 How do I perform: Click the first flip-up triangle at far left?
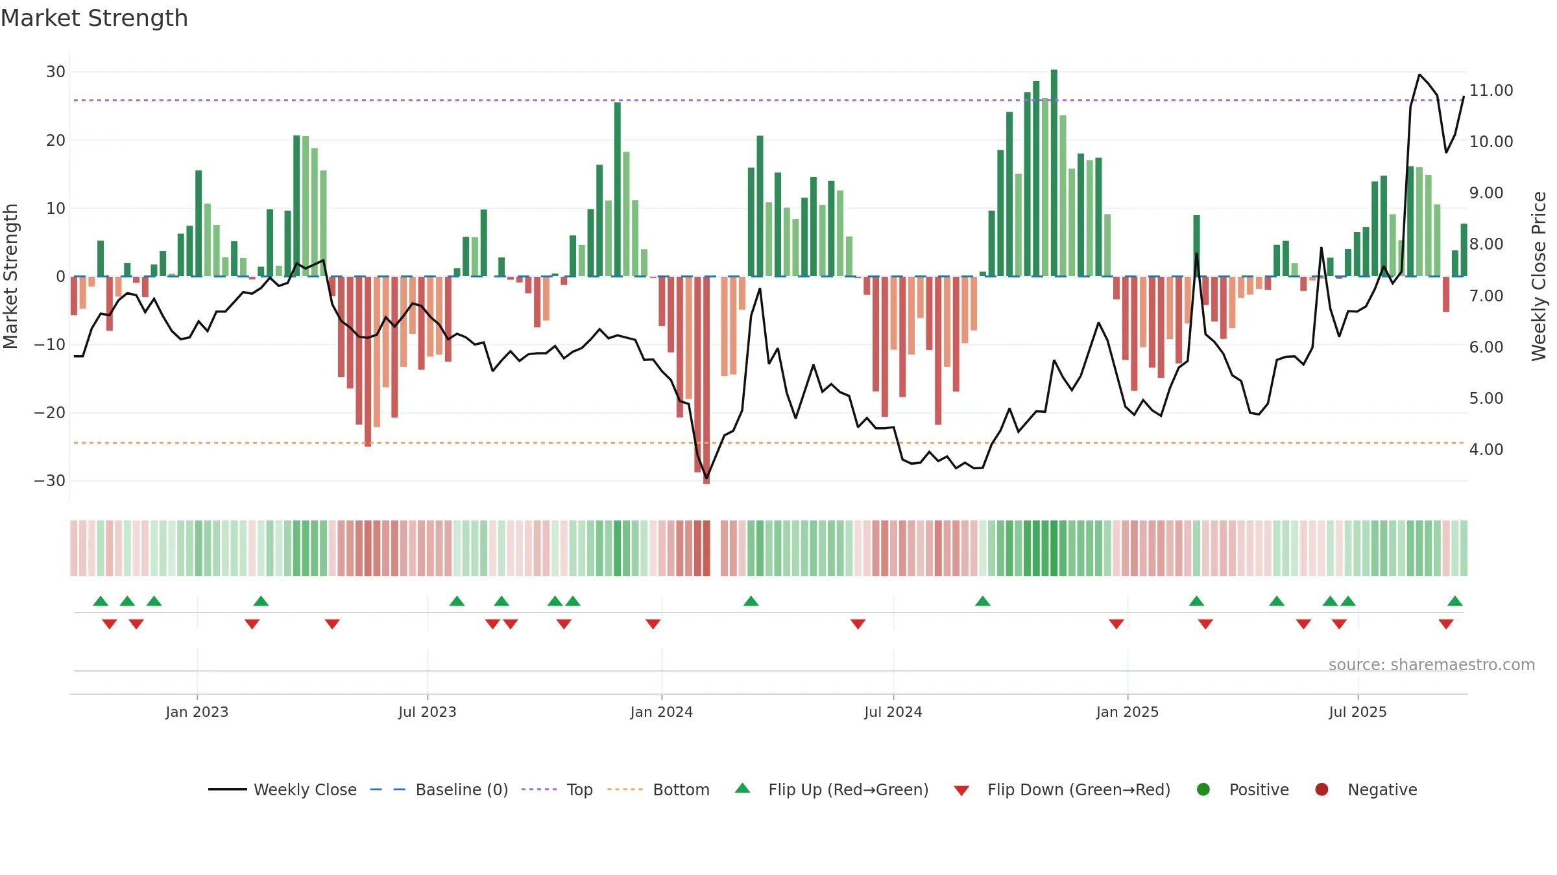[x=101, y=601]
